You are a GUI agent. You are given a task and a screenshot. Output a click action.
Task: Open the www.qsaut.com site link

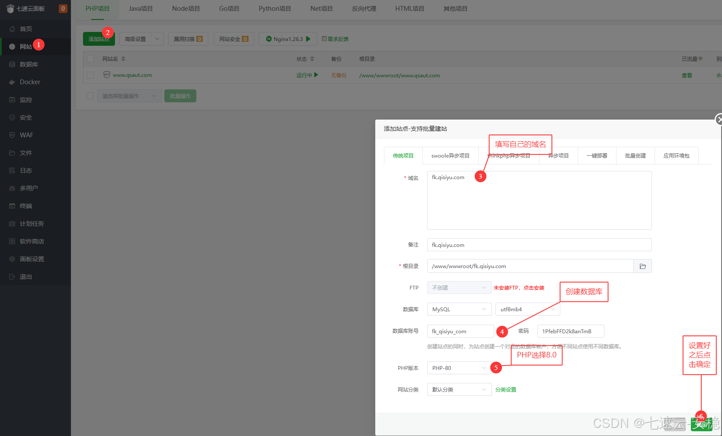click(x=132, y=75)
